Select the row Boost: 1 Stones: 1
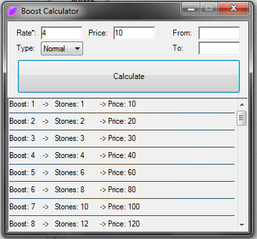This screenshot has height=239, width=257. coord(122,104)
